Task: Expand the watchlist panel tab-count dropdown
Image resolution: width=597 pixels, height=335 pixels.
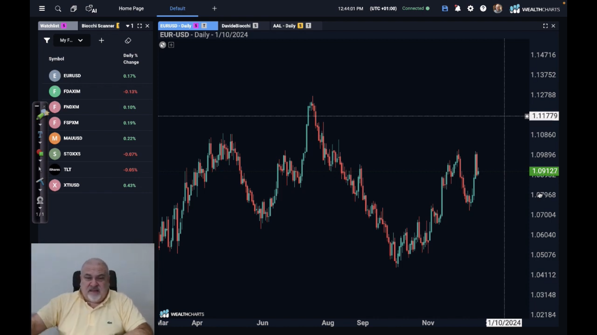Action: [x=130, y=26]
